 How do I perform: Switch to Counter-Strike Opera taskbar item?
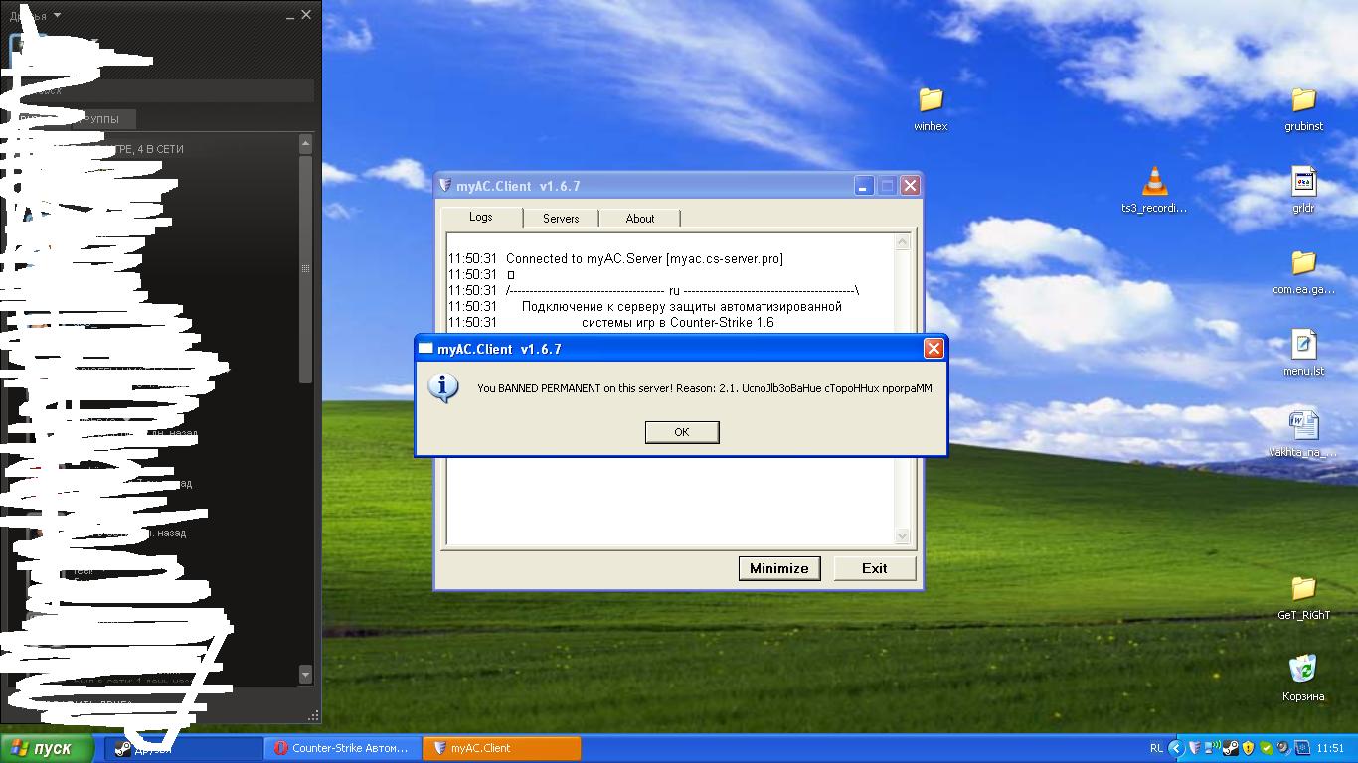point(342,748)
